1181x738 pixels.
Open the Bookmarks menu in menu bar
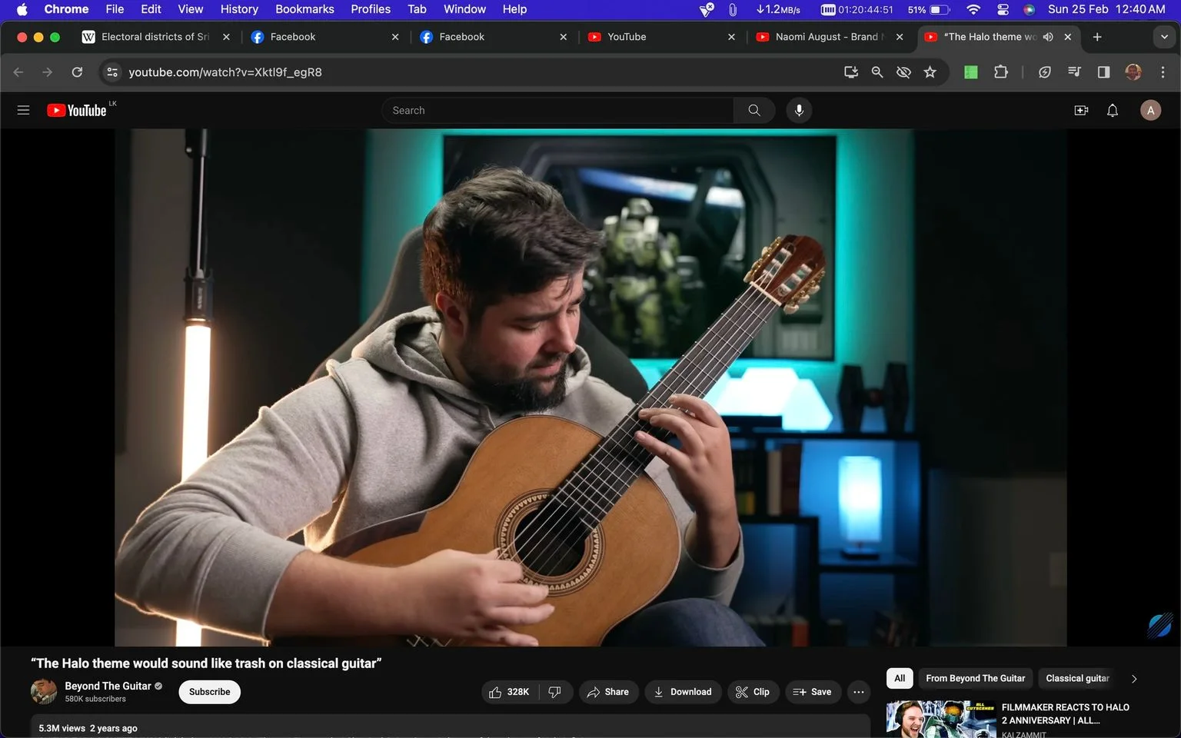(304, 9)
